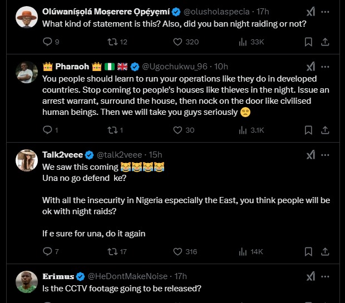Bookmark Talk2veee's tweet

click(308, 251)
